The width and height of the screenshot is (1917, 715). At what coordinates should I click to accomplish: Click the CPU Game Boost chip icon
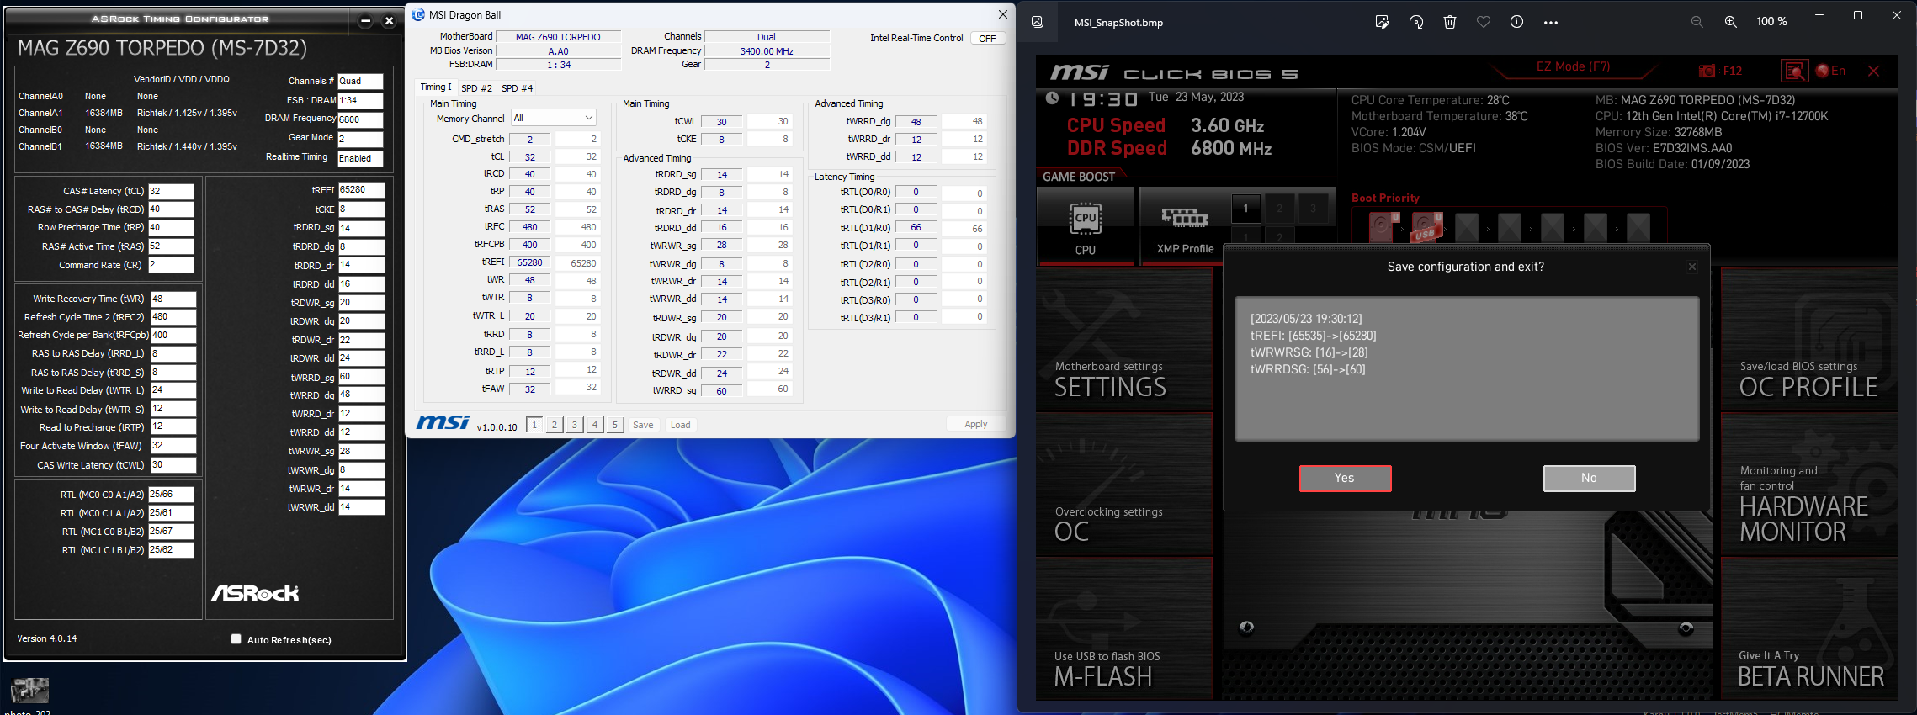coord(1086,218)
